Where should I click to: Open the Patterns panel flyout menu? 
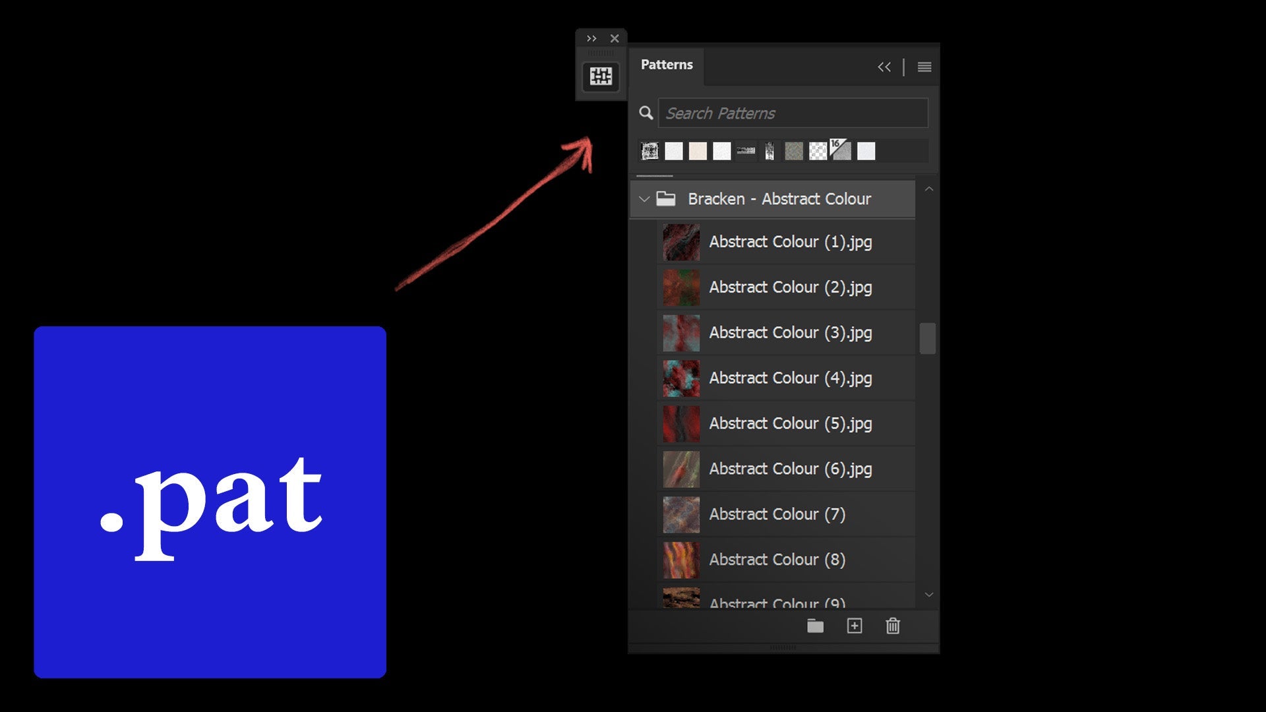coord(924,67)
